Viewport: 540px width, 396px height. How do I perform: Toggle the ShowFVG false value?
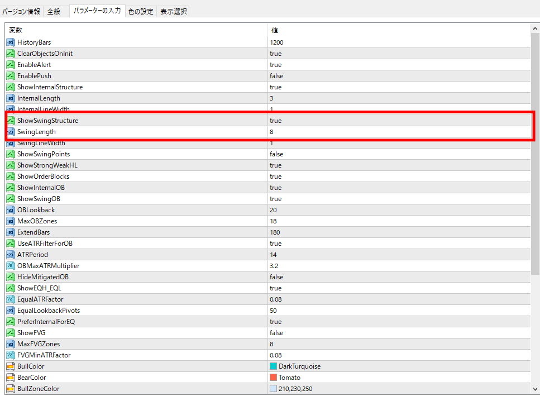276,333
